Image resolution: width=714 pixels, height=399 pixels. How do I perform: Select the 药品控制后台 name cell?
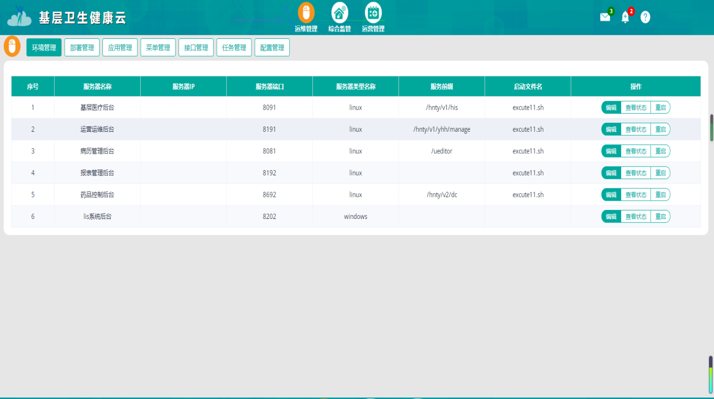tap(98, 195)
